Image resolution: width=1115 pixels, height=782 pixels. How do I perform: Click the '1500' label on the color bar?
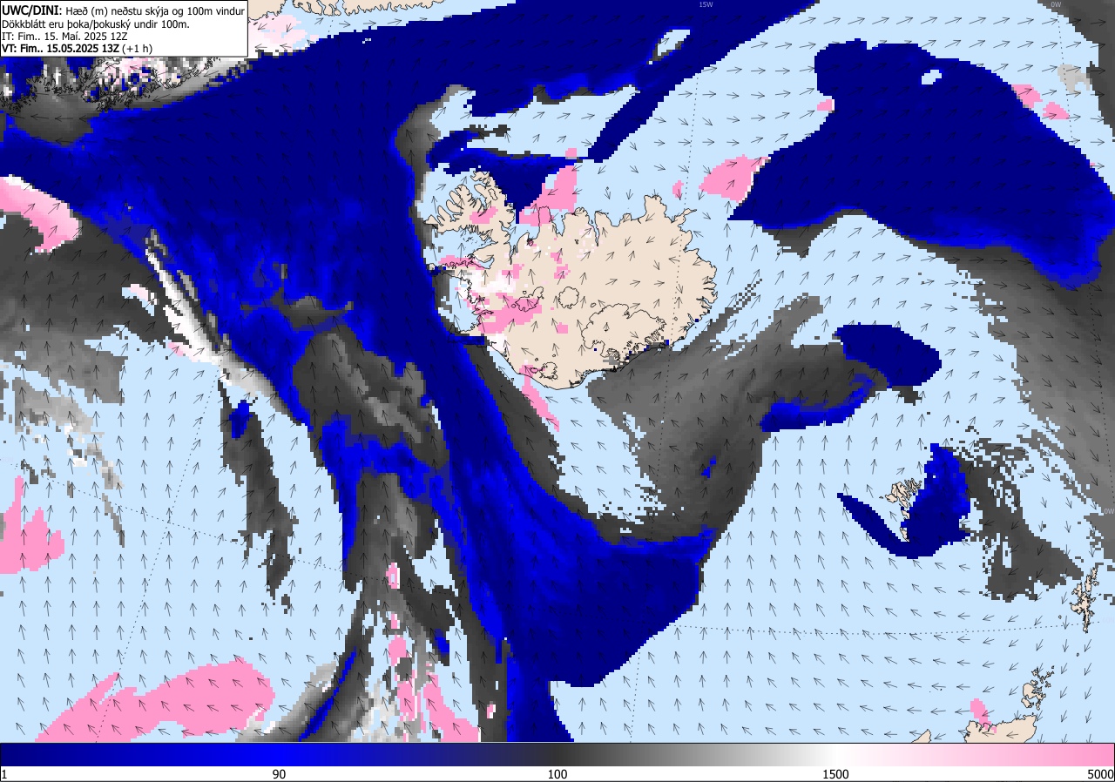coord(835,774)
